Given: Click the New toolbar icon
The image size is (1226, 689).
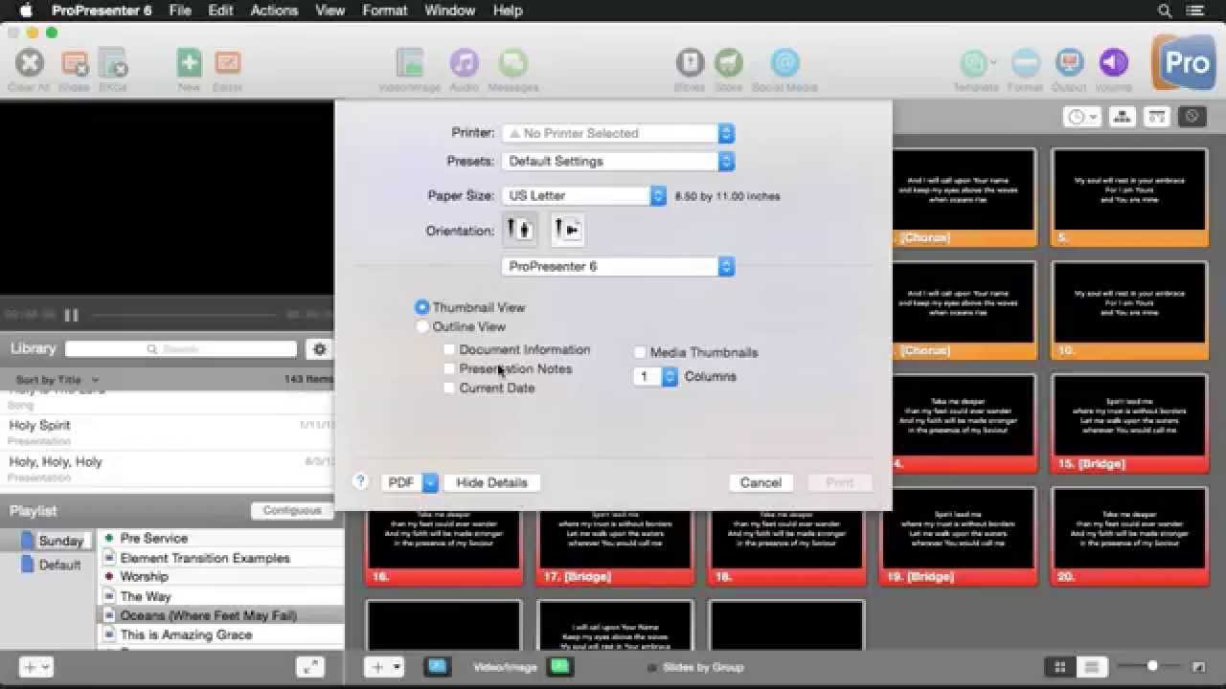Looking at the screenshot, I should [189, 63].
